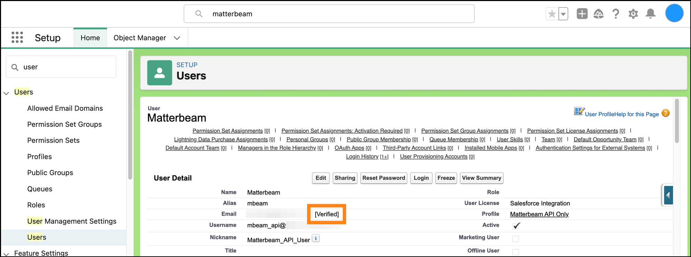Click the magnifier icon in global search
The width and height of the screenshot is (691, 257).
[x=199, y=14]
